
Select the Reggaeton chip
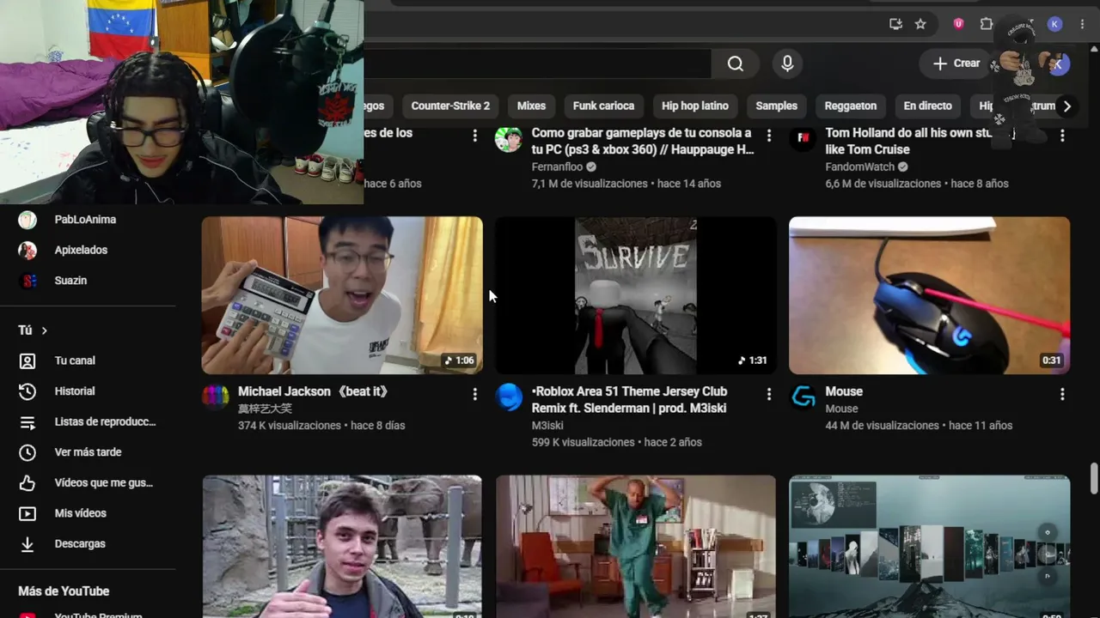tap(851, 106)
